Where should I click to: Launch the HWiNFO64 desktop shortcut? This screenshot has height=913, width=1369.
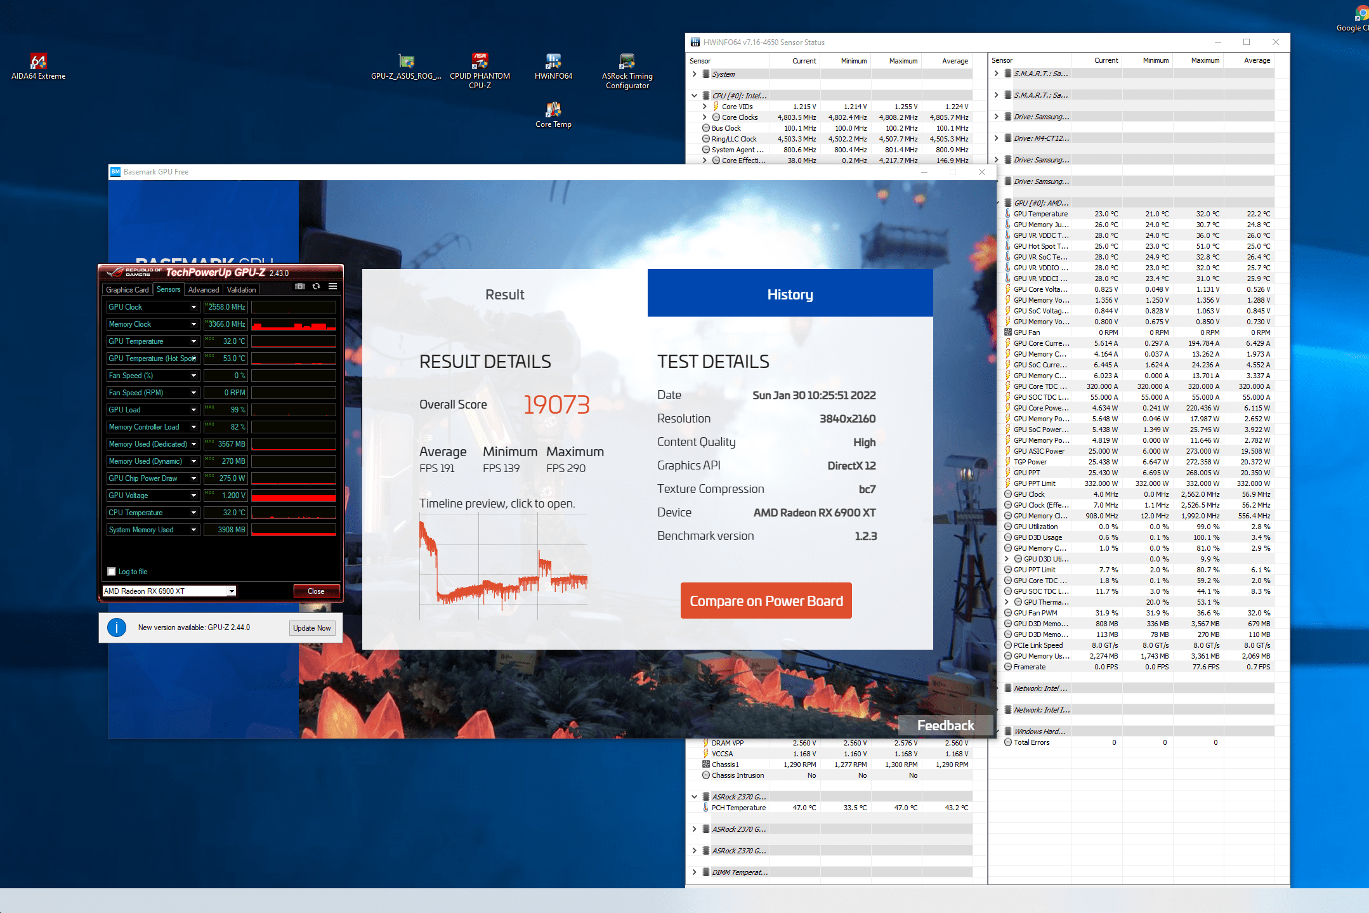553,67
